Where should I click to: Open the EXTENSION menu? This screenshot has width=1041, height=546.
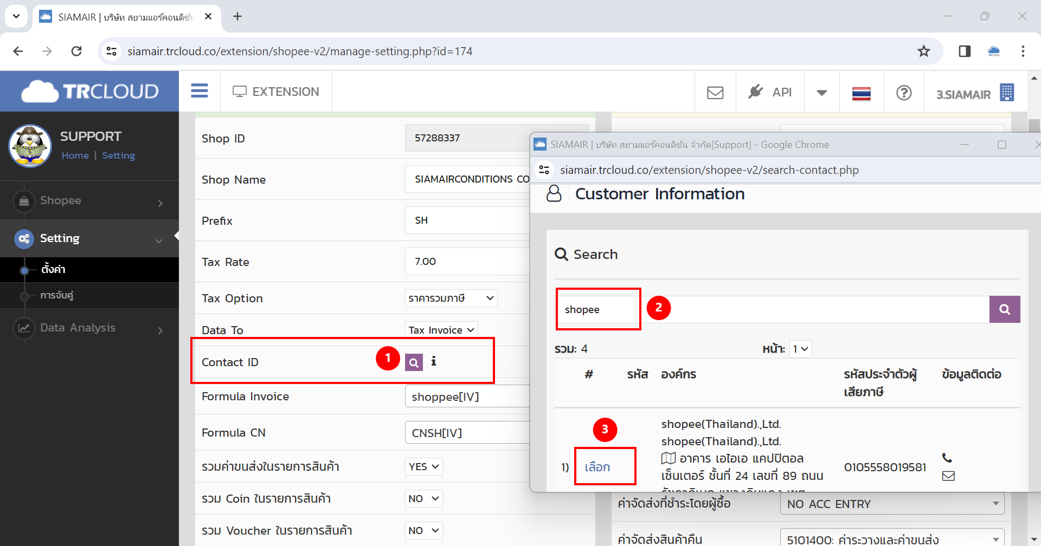276,92
